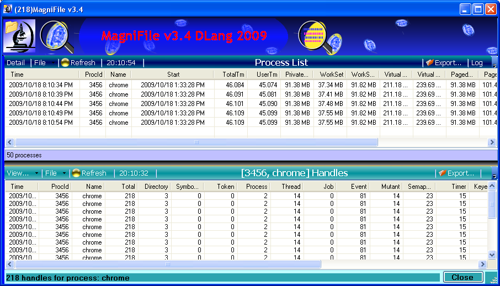Click Refresh icon in Process List toolbar

tap(65, 63)
